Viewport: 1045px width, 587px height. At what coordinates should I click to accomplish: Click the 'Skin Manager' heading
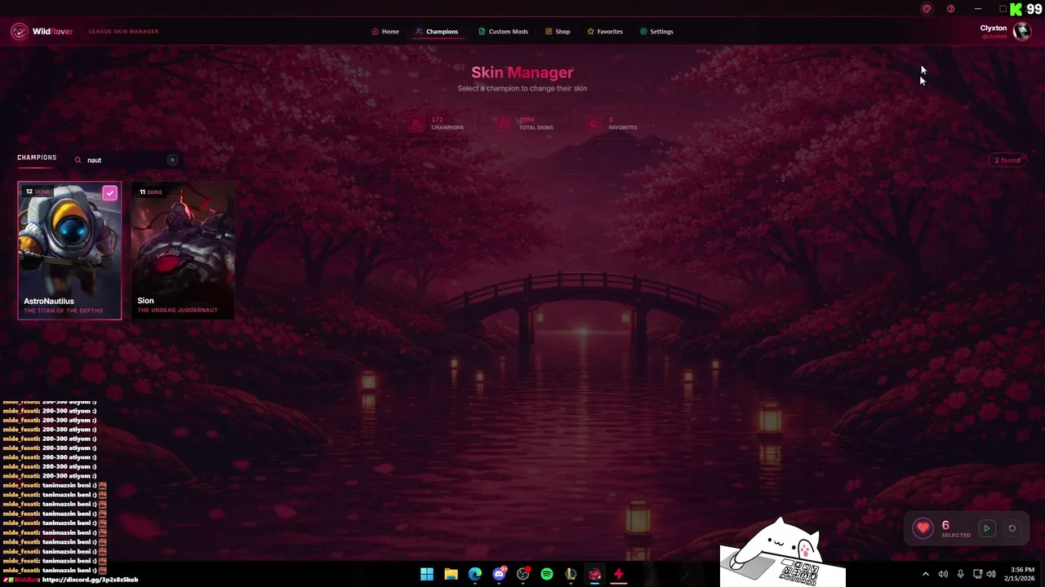(522, 73)
